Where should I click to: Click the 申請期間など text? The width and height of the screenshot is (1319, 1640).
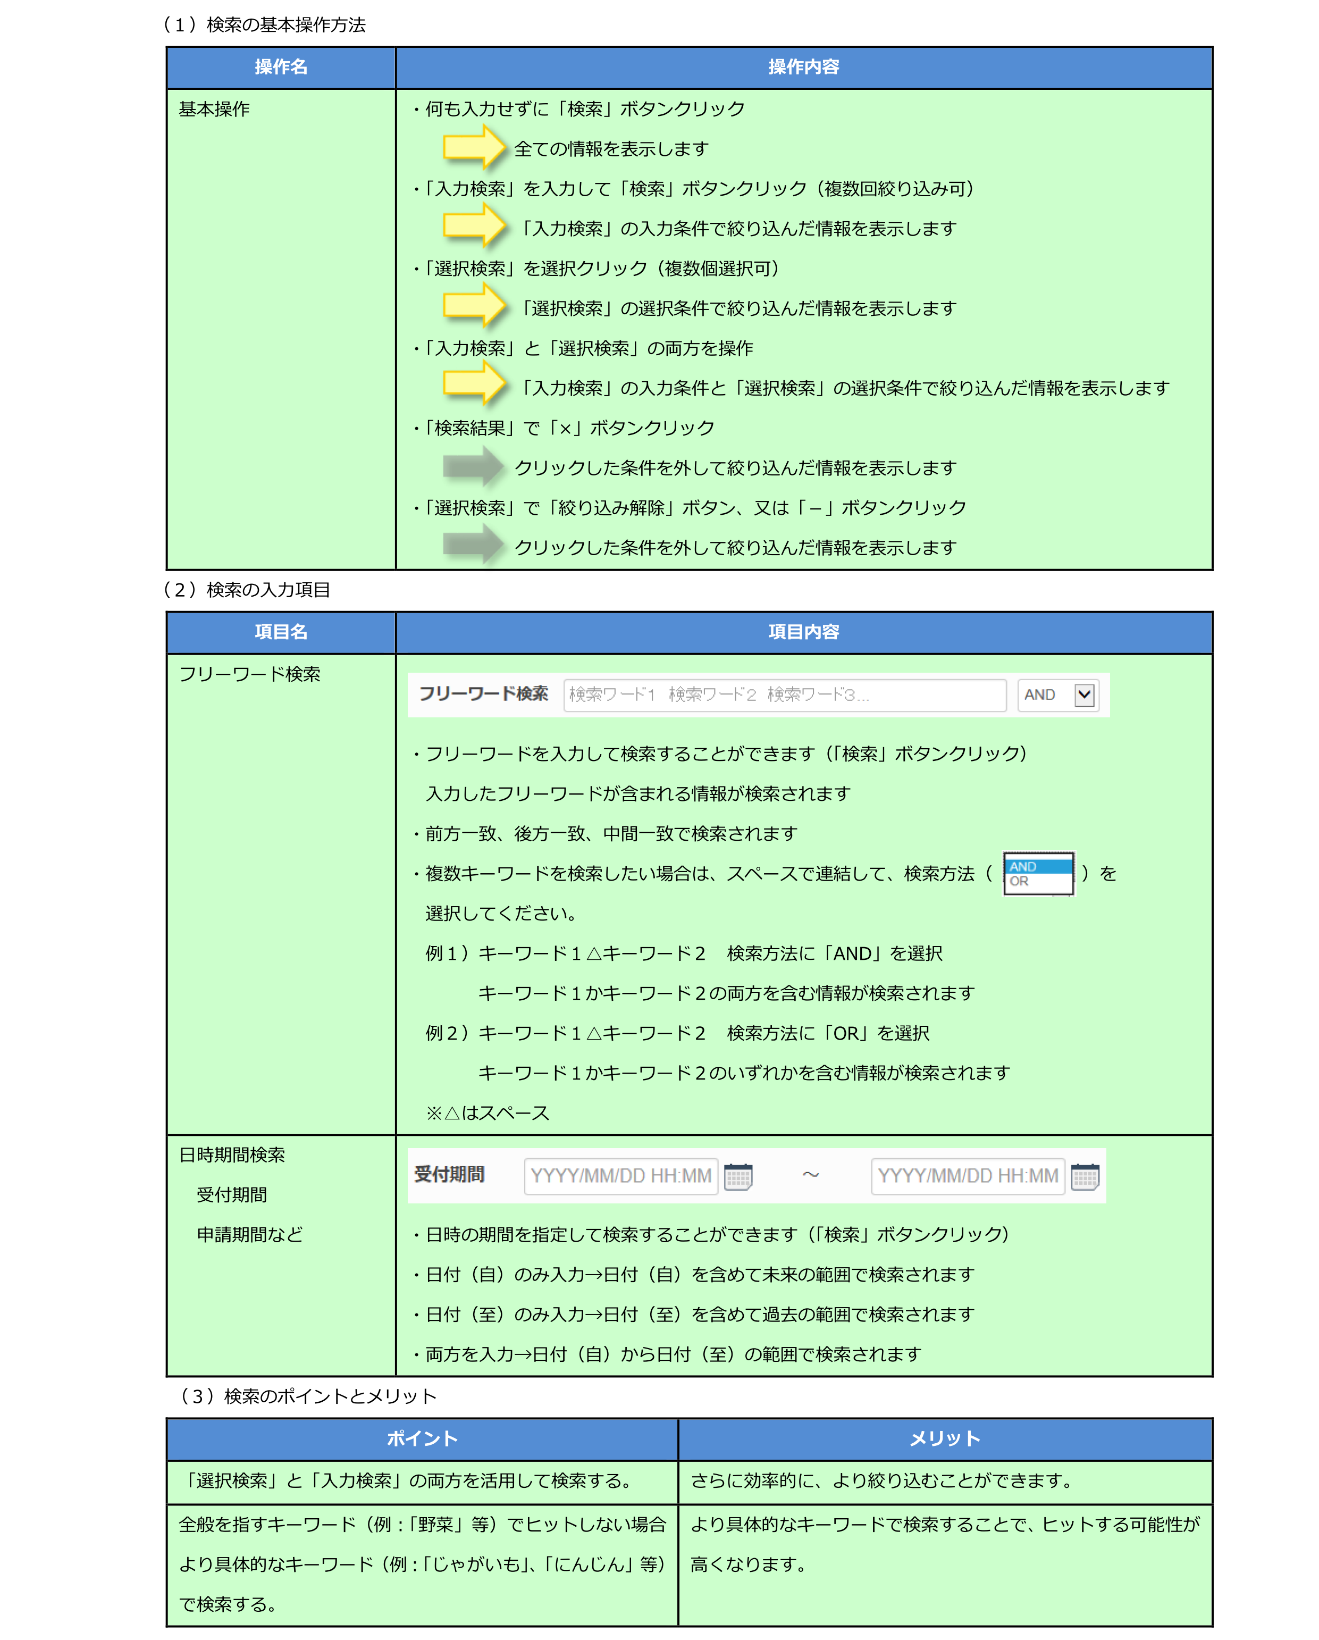[249, 1235]
